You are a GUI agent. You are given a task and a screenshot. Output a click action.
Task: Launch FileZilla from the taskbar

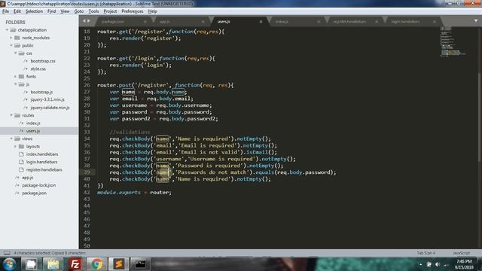click(75, 264)
